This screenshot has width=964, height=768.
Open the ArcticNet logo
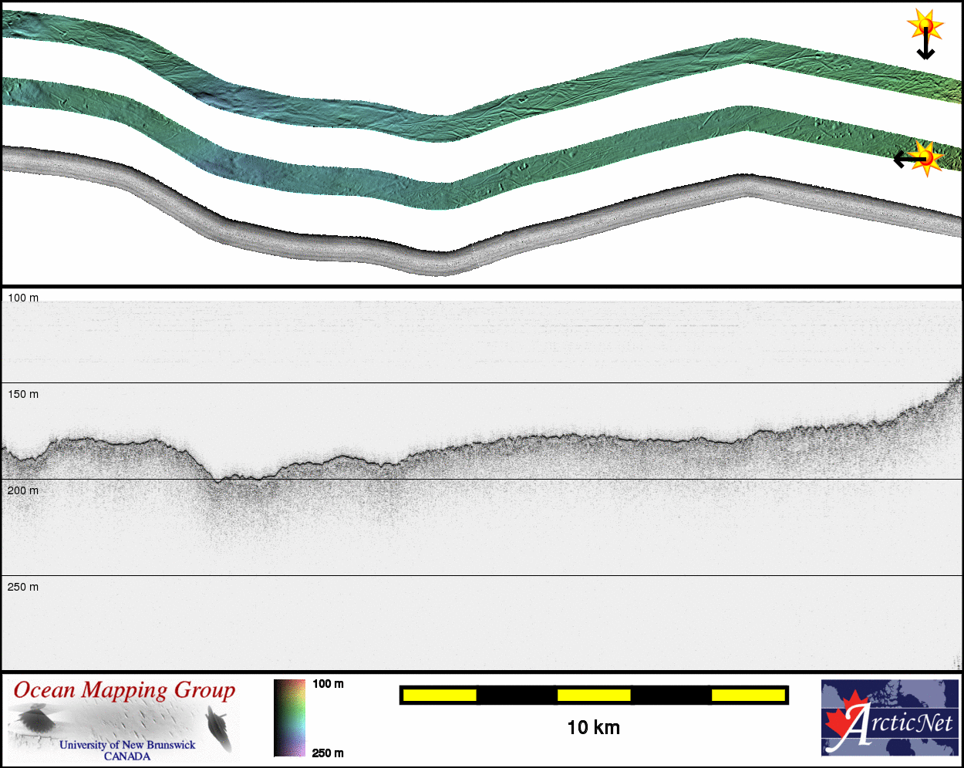point(890,718)
